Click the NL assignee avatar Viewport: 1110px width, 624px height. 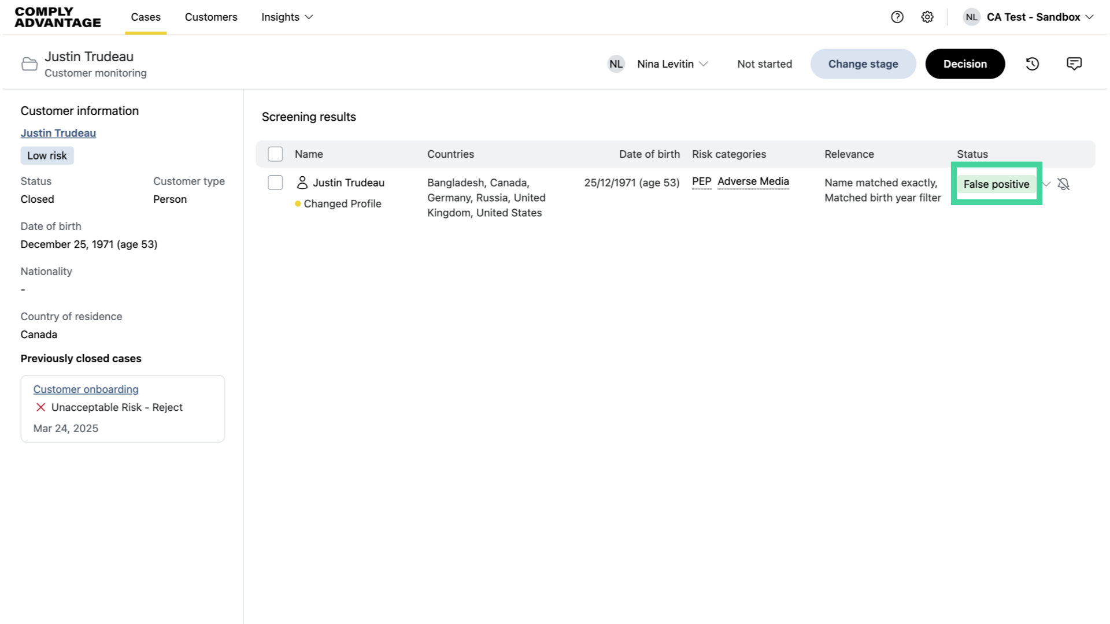coord(616,64)
